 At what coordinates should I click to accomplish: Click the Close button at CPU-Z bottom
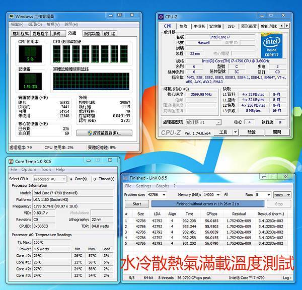click(x=277, y=132)
